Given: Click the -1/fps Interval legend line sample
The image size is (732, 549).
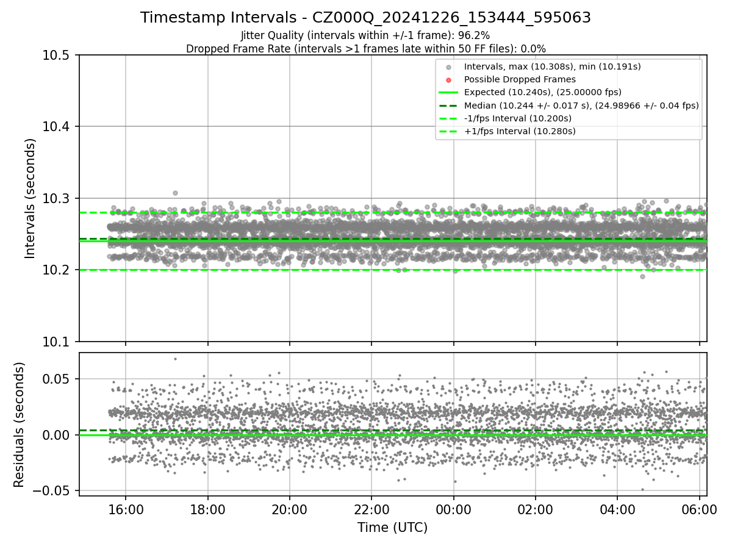Looking at the screenshot, I should coord(448,118).
